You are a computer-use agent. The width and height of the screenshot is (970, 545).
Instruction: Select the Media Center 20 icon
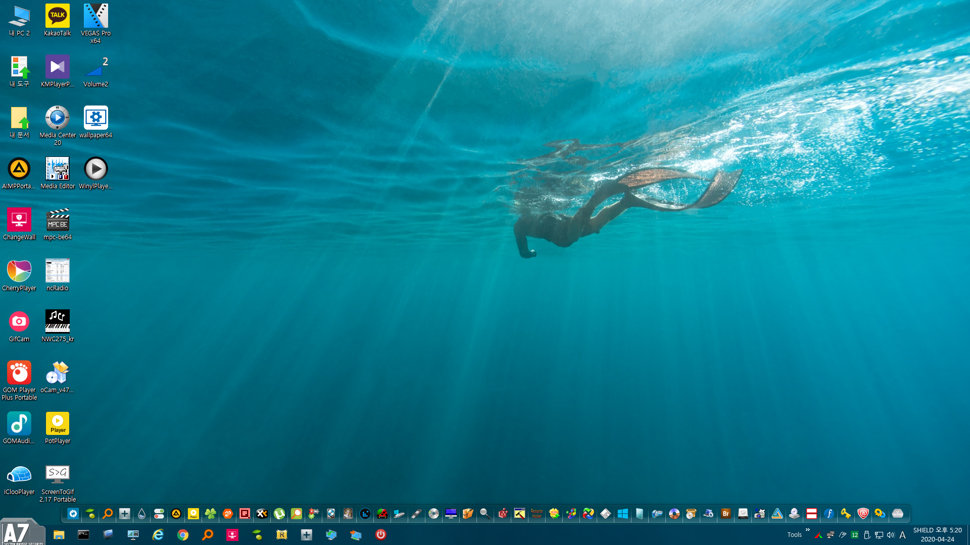[x=57, y=126]
